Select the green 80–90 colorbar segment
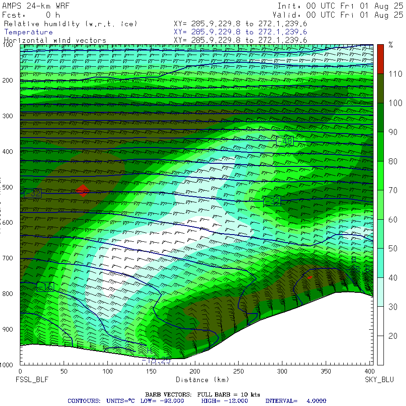 coord(380,147)
